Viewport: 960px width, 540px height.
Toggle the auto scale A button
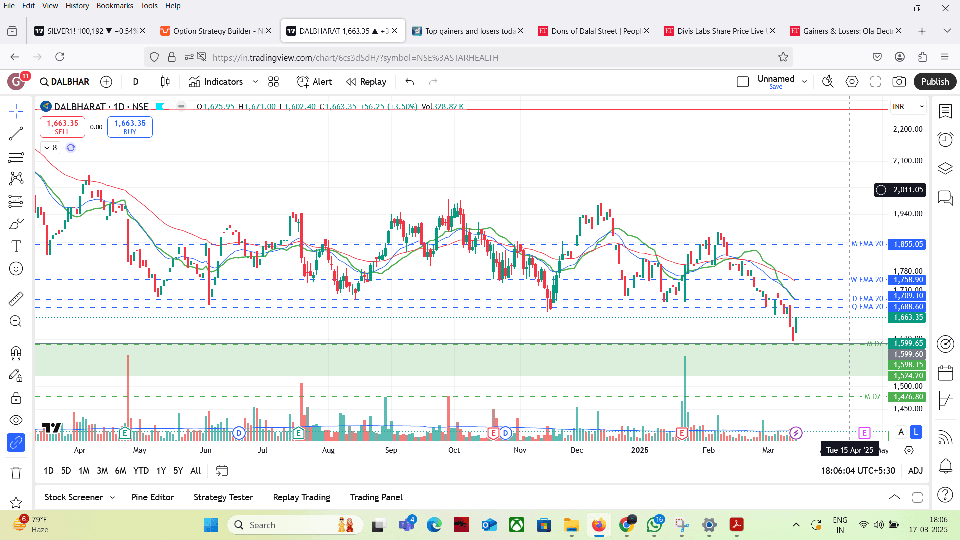coord(901,432)
